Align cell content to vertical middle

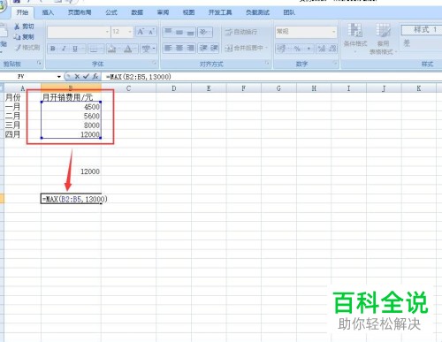click(179, 32)
